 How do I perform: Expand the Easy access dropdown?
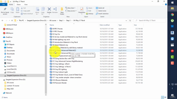[71, 11]
